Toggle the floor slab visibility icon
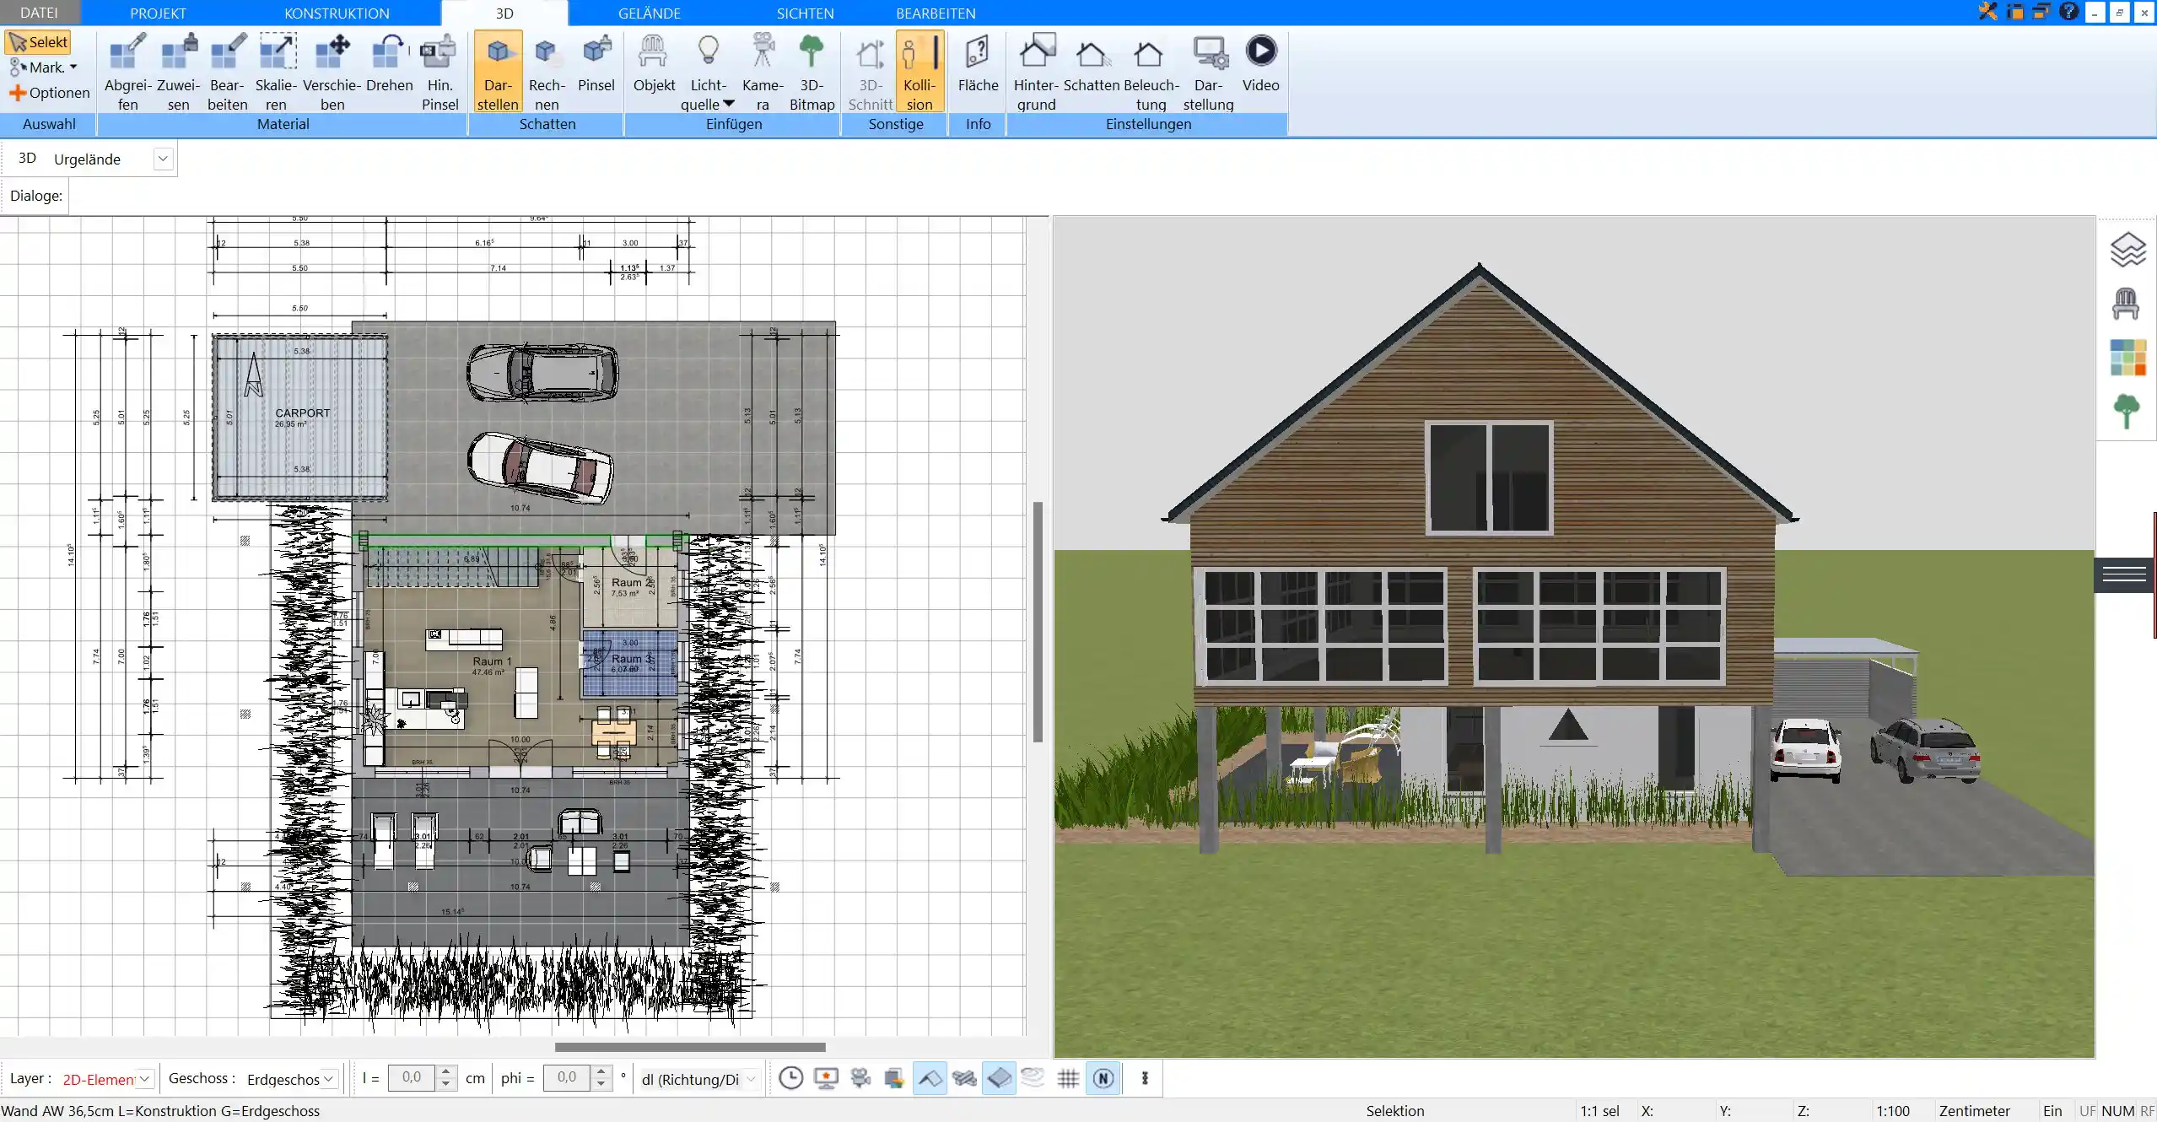This screenshot has height=1122, width=2157. pyautogui.click(x=999, y=1078)
